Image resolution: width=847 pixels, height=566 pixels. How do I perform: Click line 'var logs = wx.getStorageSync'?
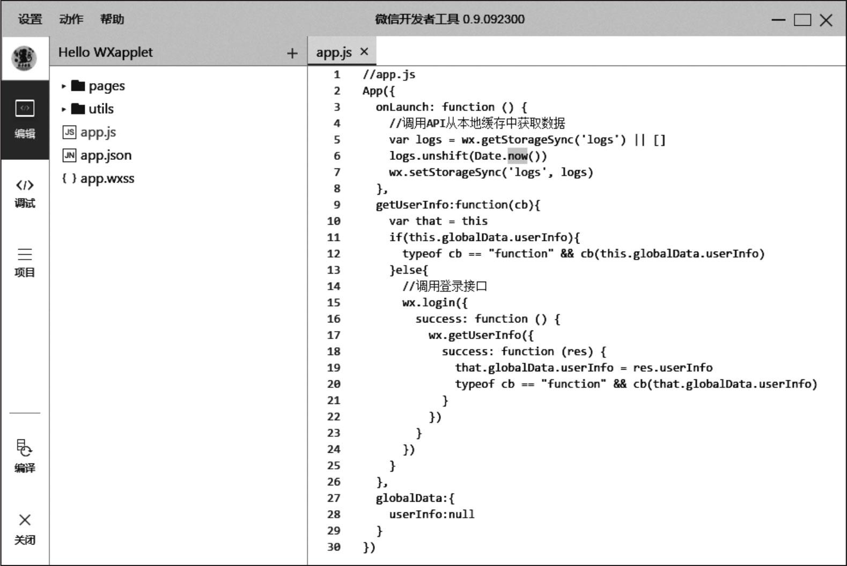pyautogui.click(x=527, y=140)
